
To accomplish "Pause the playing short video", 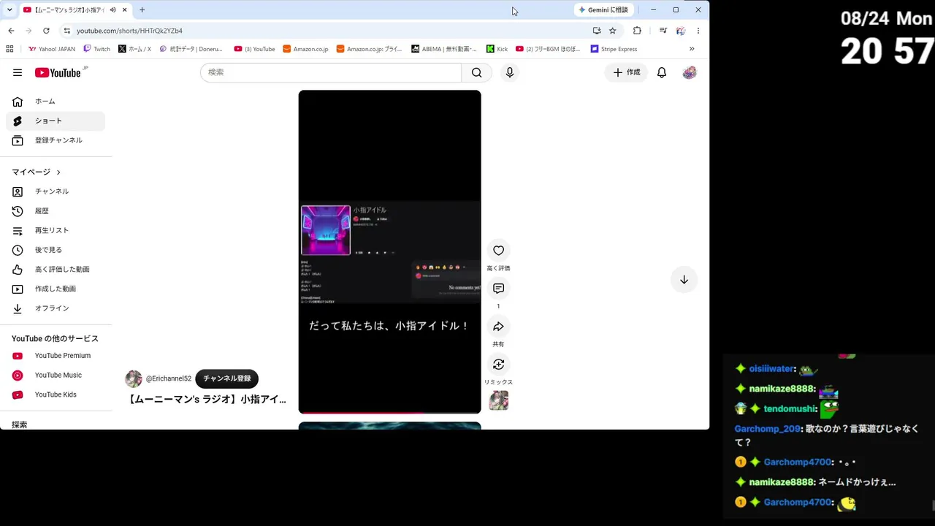I will [389, 251].
